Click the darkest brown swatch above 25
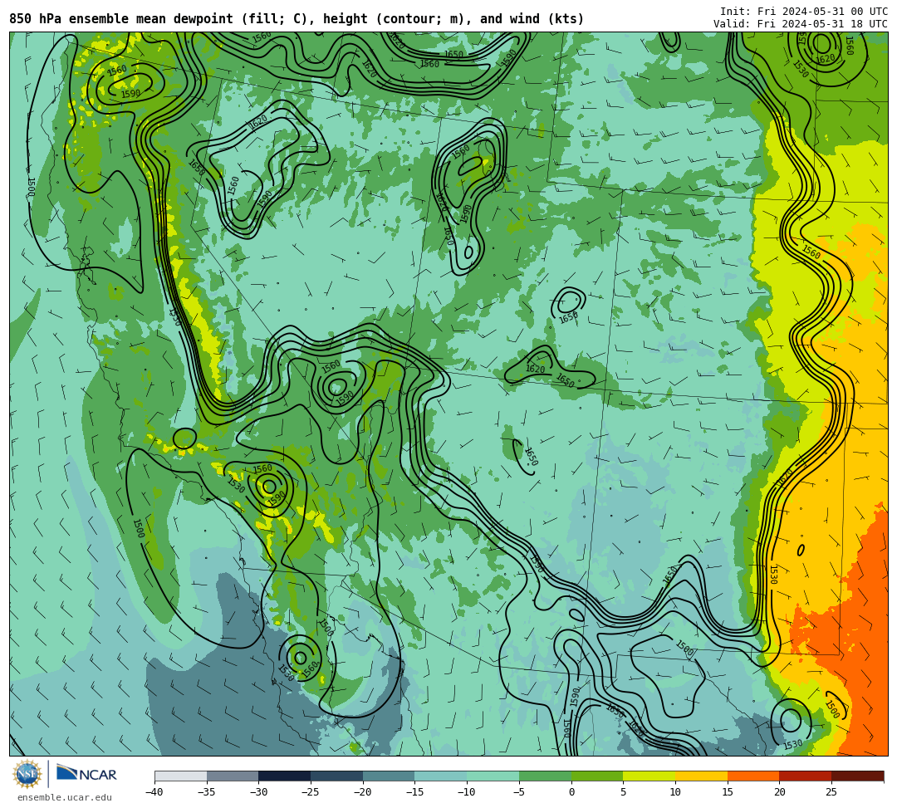The image size is (897, 808). pyautogui.click(x=857, y=776)
